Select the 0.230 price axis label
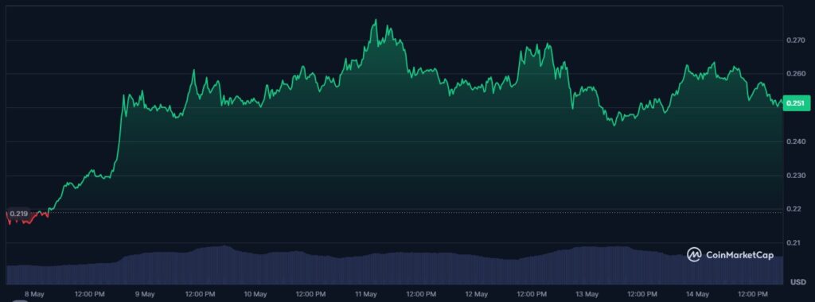815x302 pixels. [795, 176]
